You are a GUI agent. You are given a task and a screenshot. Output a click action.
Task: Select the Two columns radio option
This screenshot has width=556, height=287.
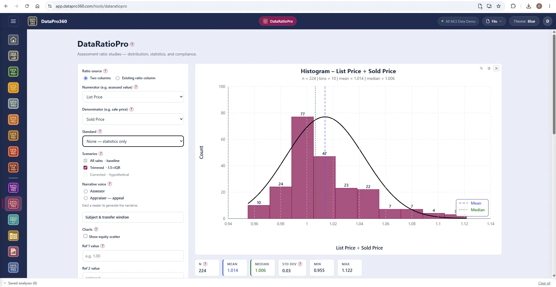(x=86, y=78)
